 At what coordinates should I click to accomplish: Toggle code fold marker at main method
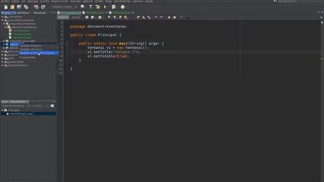(x=67, y=43)
